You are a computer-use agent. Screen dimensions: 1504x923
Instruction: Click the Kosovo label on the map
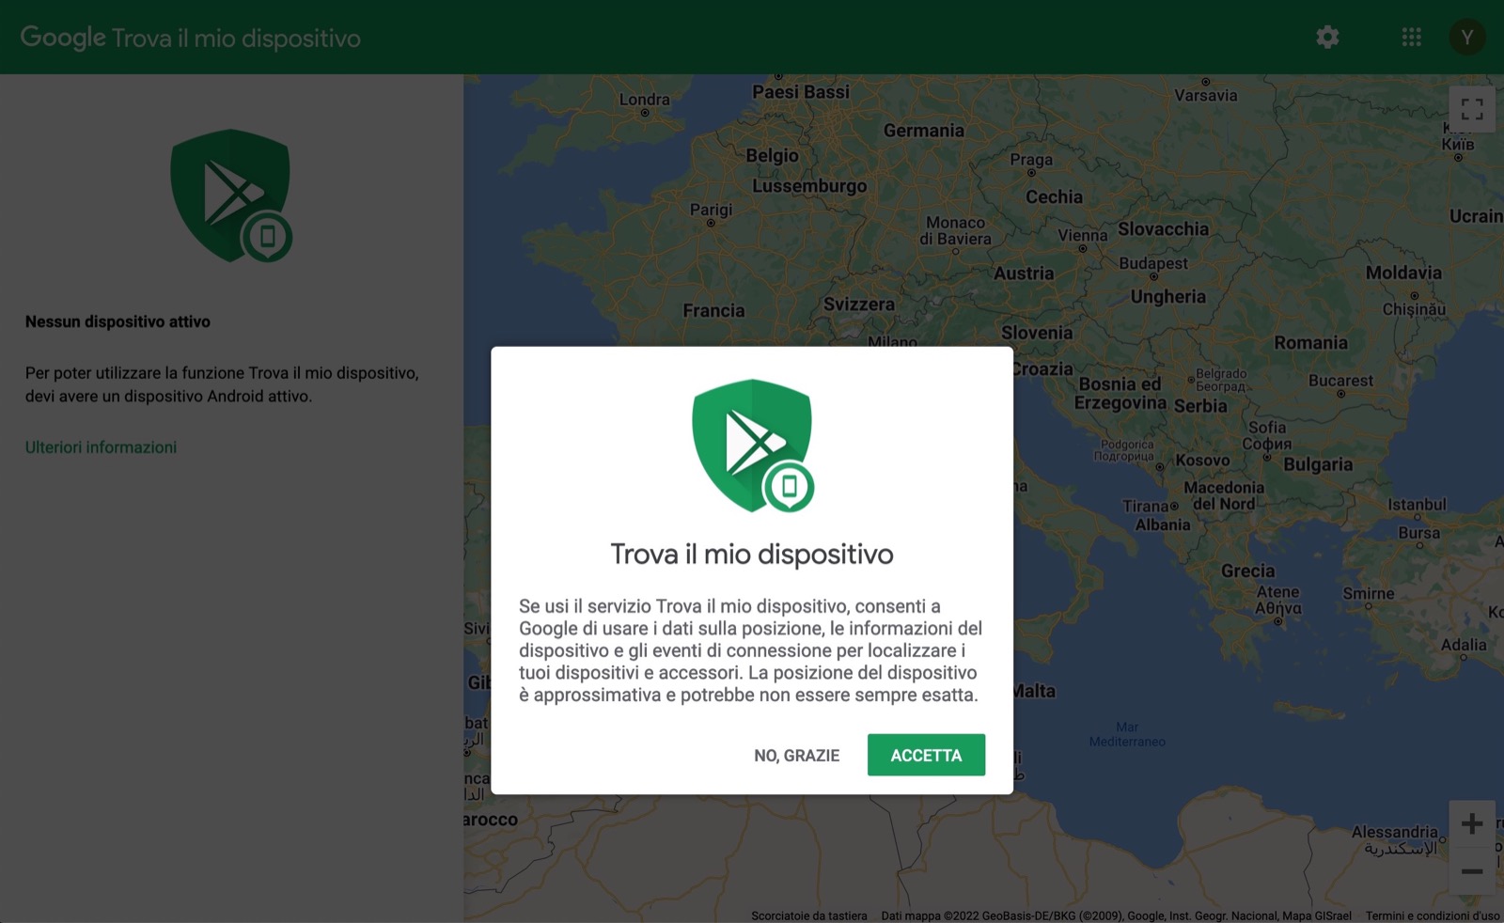[1203, 461]
